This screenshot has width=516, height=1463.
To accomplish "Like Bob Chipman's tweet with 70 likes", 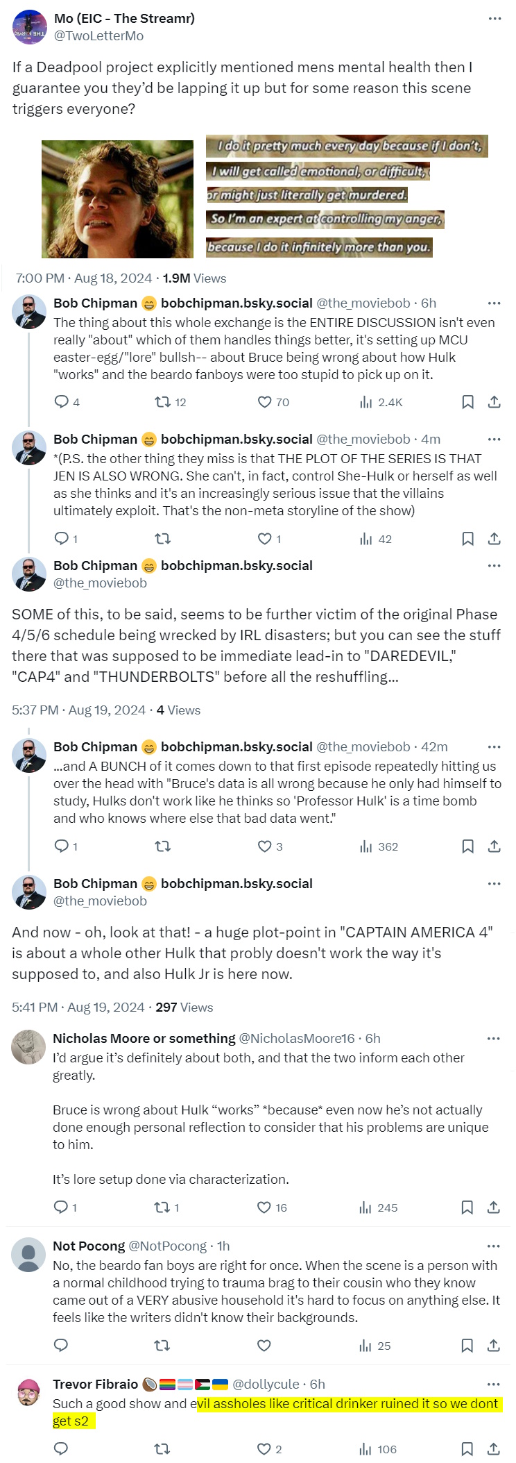I will (264, 402).
